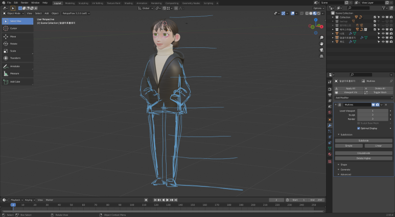Pick the Rotate tool
The height and width of the screenshot is (217, 395).
pos(17,44)
